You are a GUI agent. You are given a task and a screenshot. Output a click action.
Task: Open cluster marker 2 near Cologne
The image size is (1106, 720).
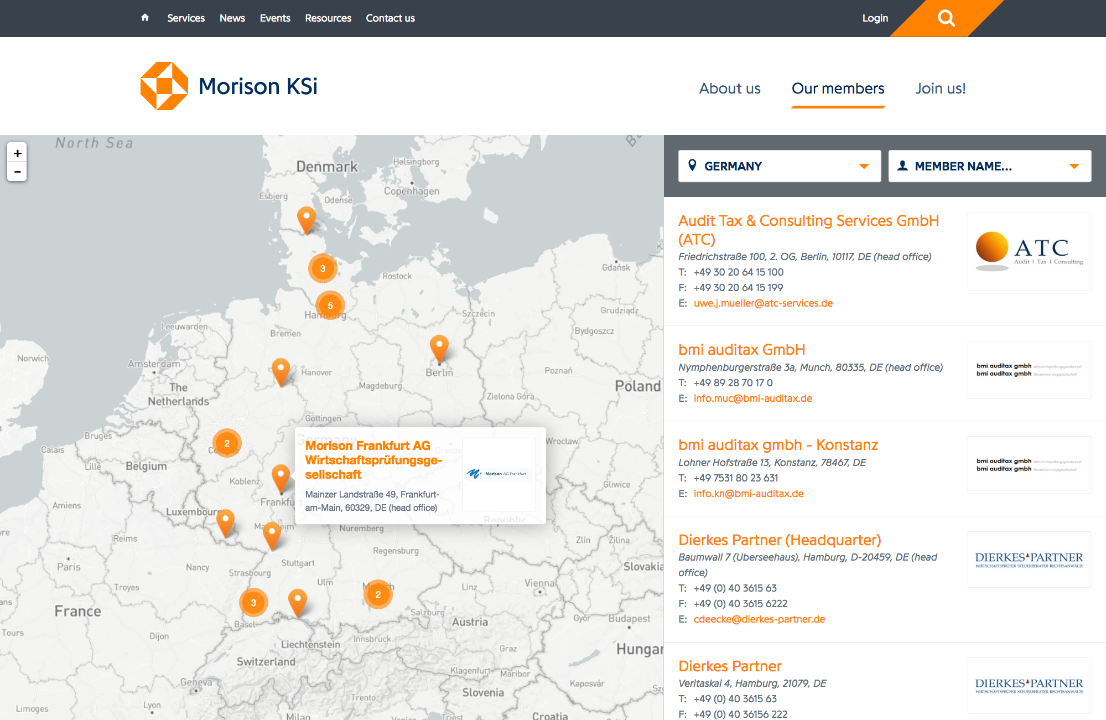click(227, 443)
